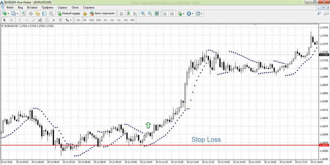The image size is (330, 165).
Task: Switch to MN timeframe
Action: pyautogui.click(x=132, y=20)
